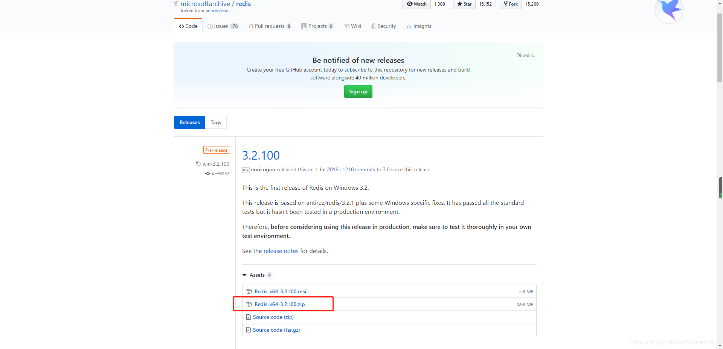Open the watchers count 1,389
Screen dimensions: 723x349
pos(440,4)
